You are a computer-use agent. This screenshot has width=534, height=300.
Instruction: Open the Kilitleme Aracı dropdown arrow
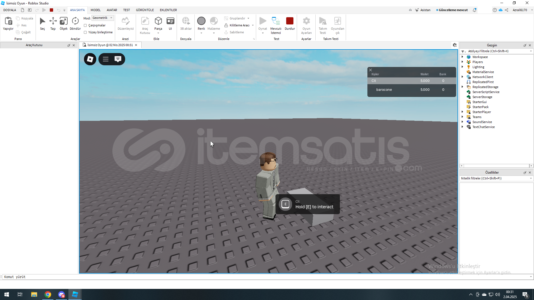point(253,25)
